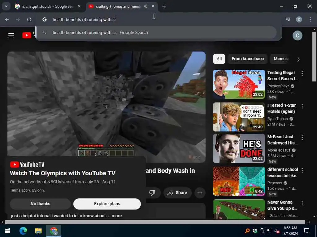Open Chrome media controls icon
This screenshot has width=317, height=237.
(288, 19)
